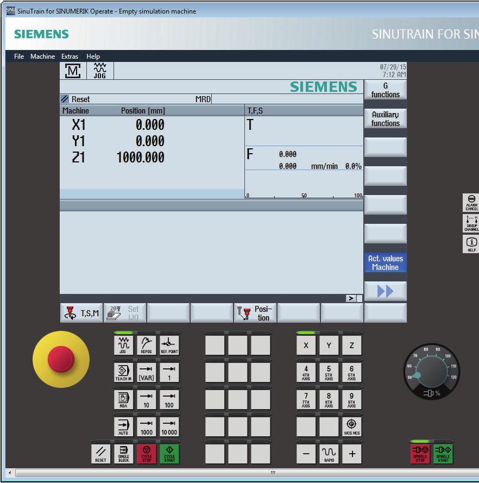Click the ALARM CANCEL key

(x=471, y=203)
